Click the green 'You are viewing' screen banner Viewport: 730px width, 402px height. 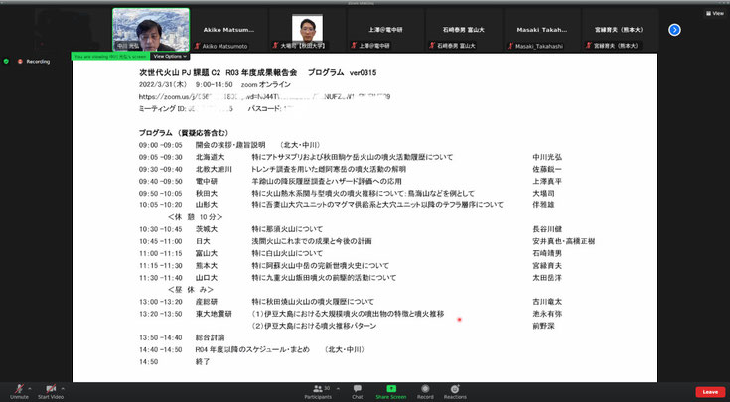tap(110, 56)
